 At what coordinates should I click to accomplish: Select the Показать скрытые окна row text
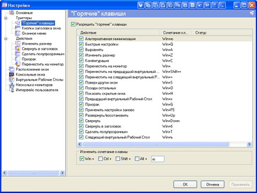[x=105, y=93]
